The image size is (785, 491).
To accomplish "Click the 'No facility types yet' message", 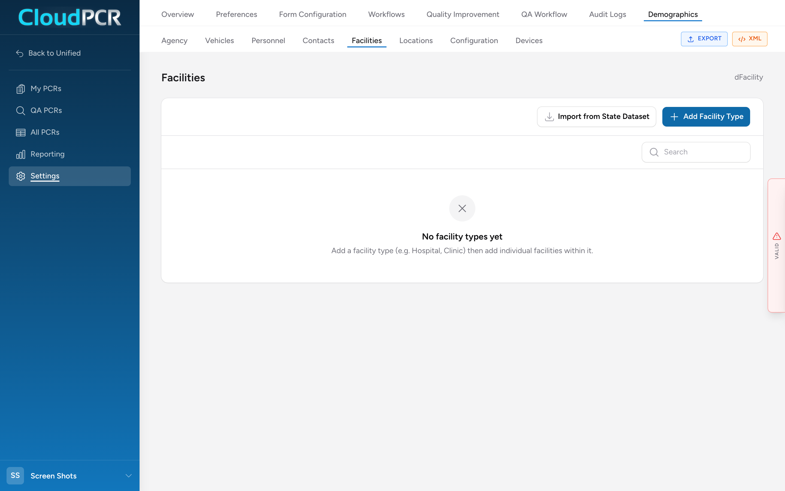I will (x=462, y=237).
